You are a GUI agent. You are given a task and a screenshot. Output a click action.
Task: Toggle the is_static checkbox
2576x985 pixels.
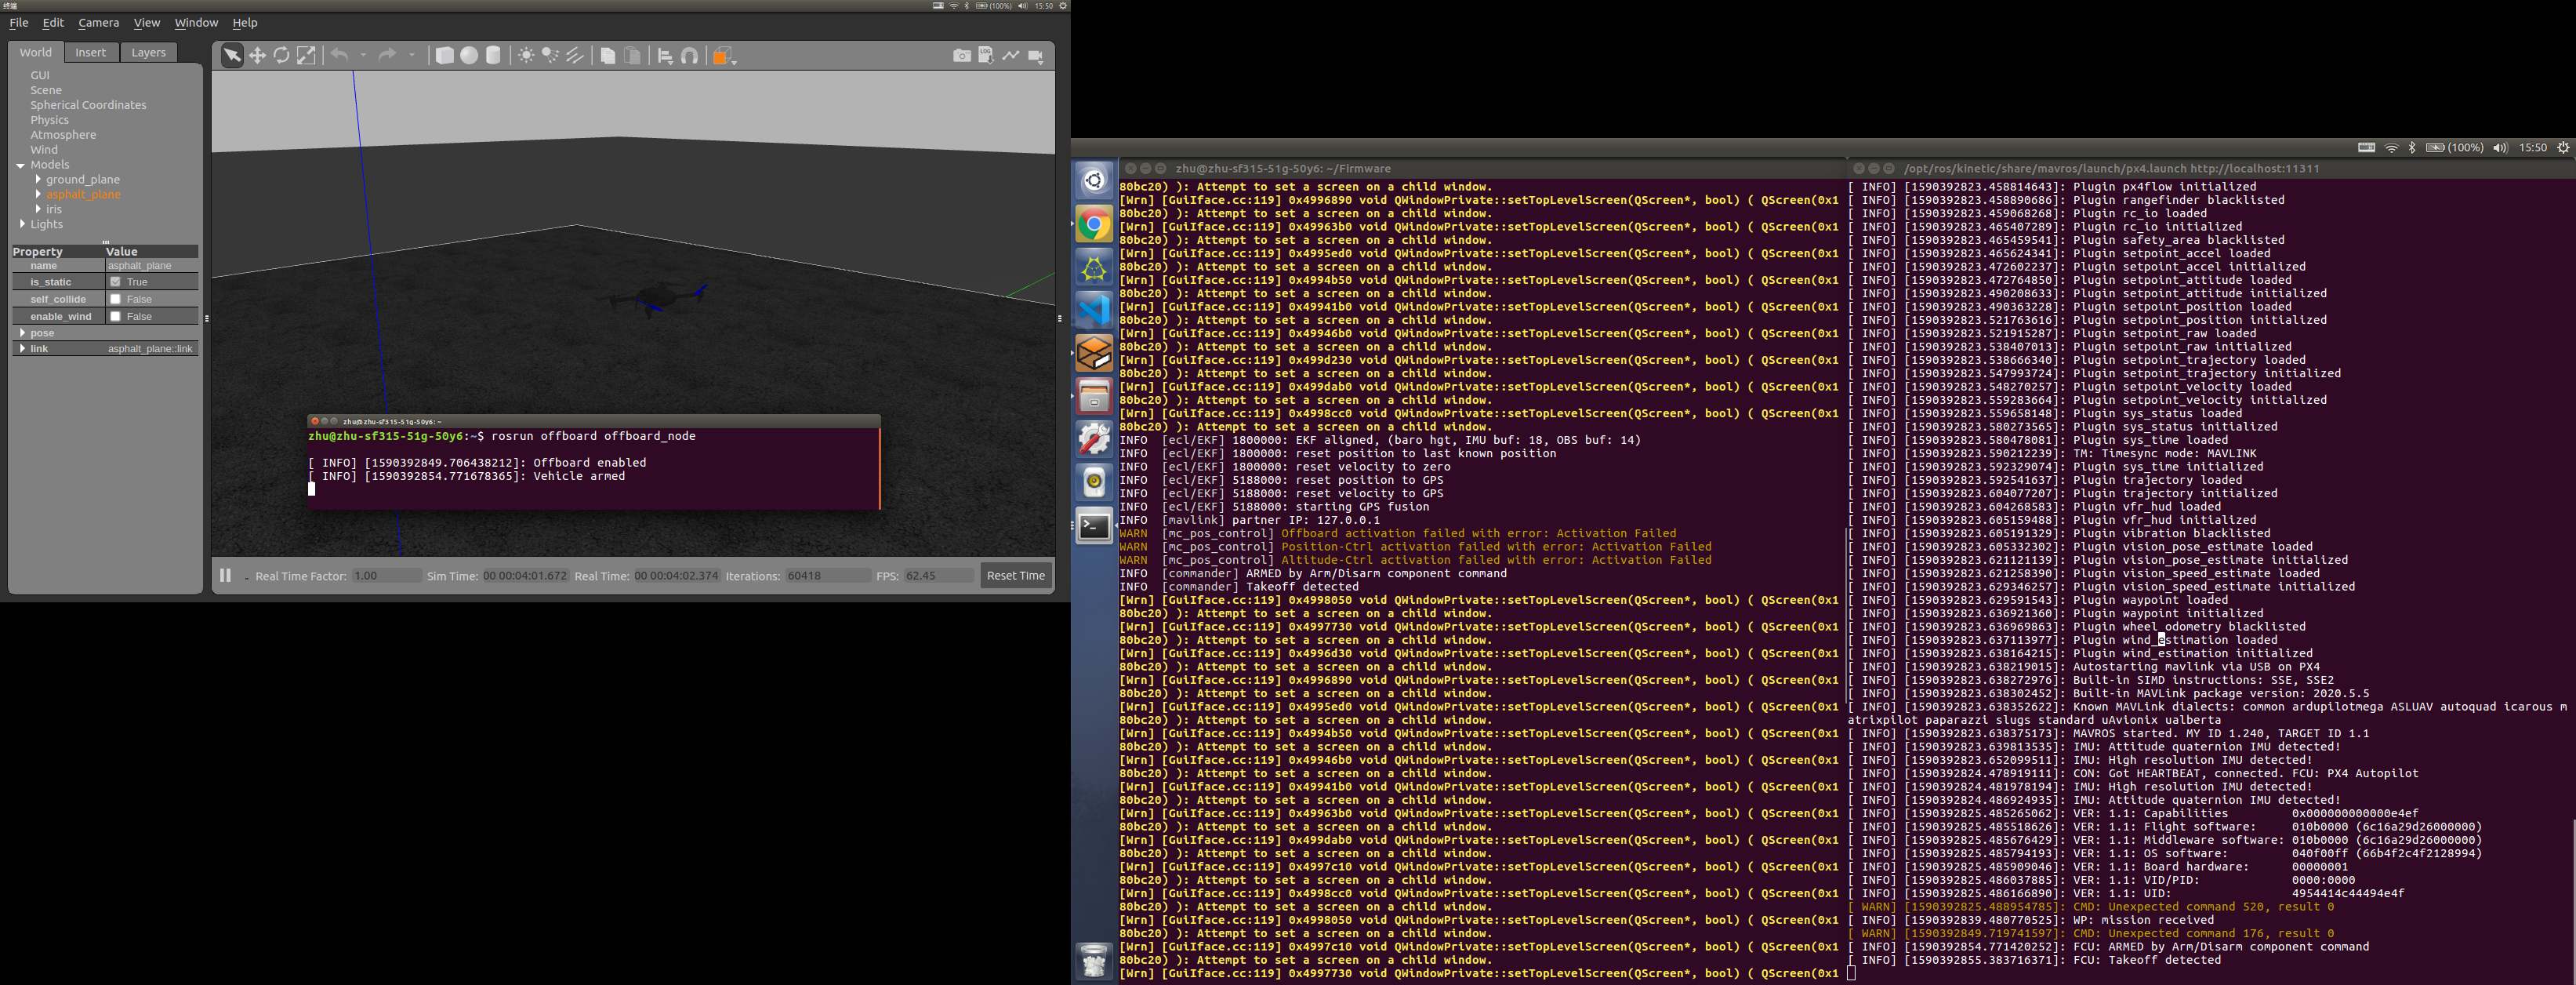pyautogui.click(x=116, y=282)
